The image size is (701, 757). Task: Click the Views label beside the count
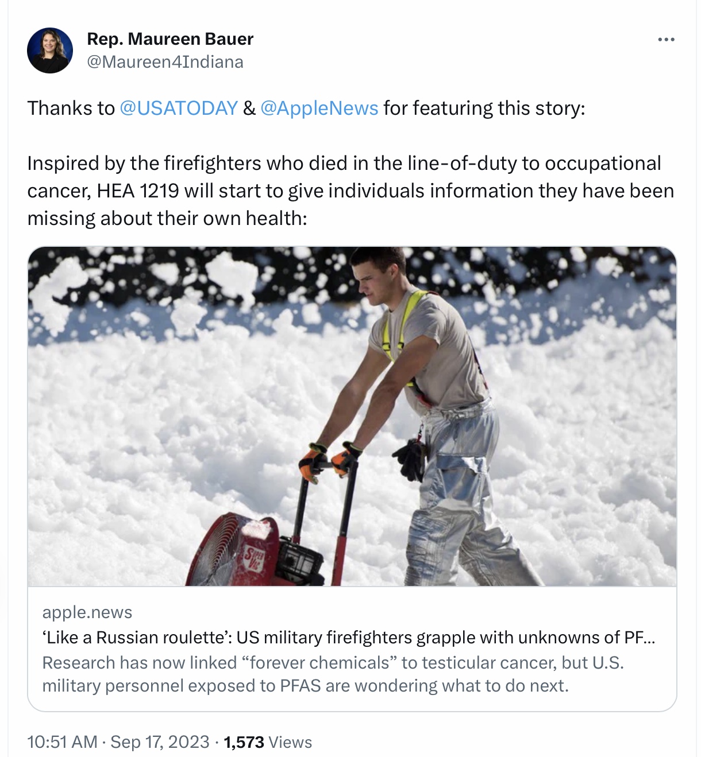(x=290, y=742)
